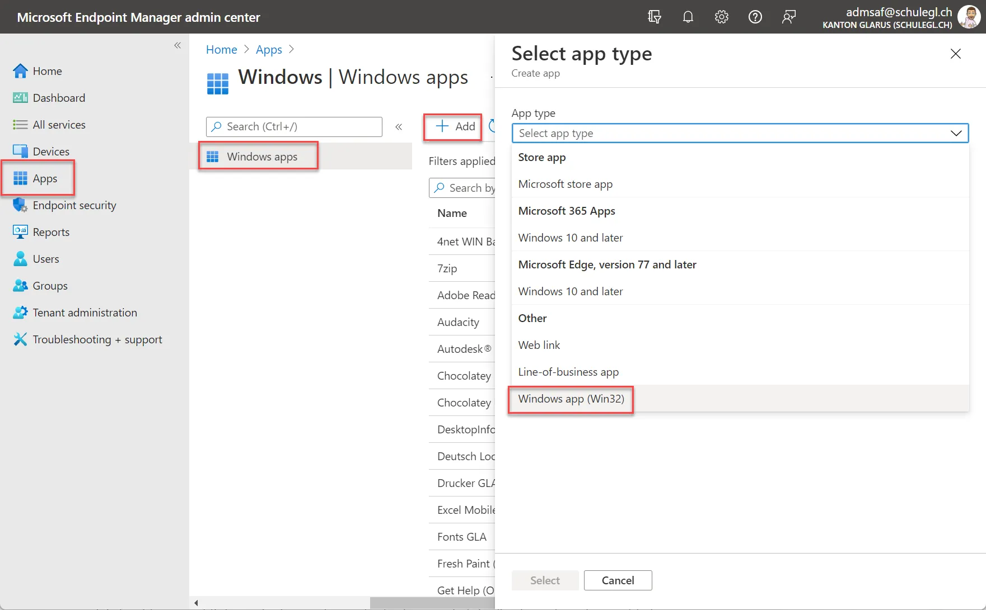The height and width of the screenshot is (610, 986).
Task: Click the Groups icon in sidebar
Action: click(x=20, y=286)
